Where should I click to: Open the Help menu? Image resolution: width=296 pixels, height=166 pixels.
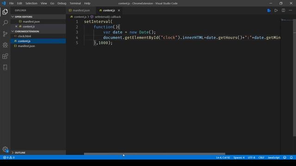(x=87, y=3)
